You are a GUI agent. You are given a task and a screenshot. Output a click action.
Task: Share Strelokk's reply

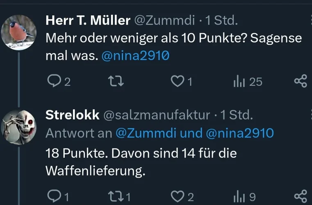point(301,197)
